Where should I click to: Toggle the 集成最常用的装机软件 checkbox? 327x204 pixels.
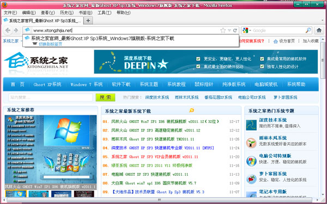pos(262,59)
